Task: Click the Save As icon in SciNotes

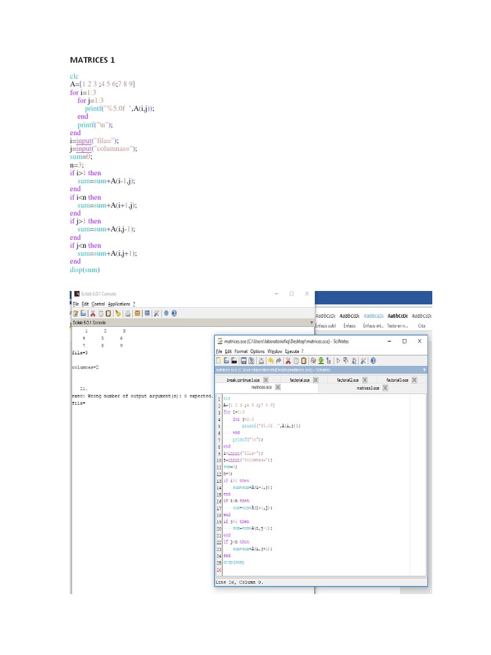Action: click(x=251, y=361)
